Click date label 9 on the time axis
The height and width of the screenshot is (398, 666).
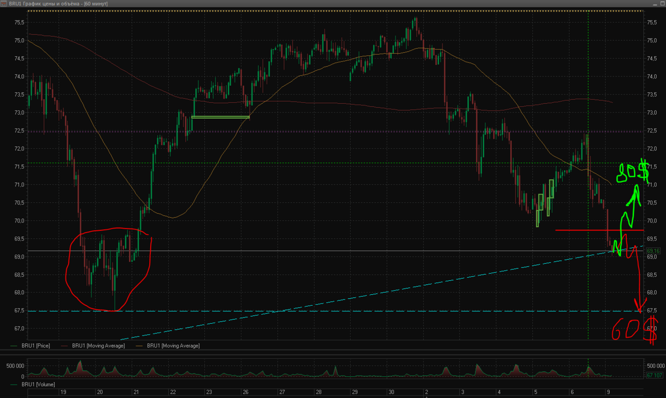click(x=608, y=392)
